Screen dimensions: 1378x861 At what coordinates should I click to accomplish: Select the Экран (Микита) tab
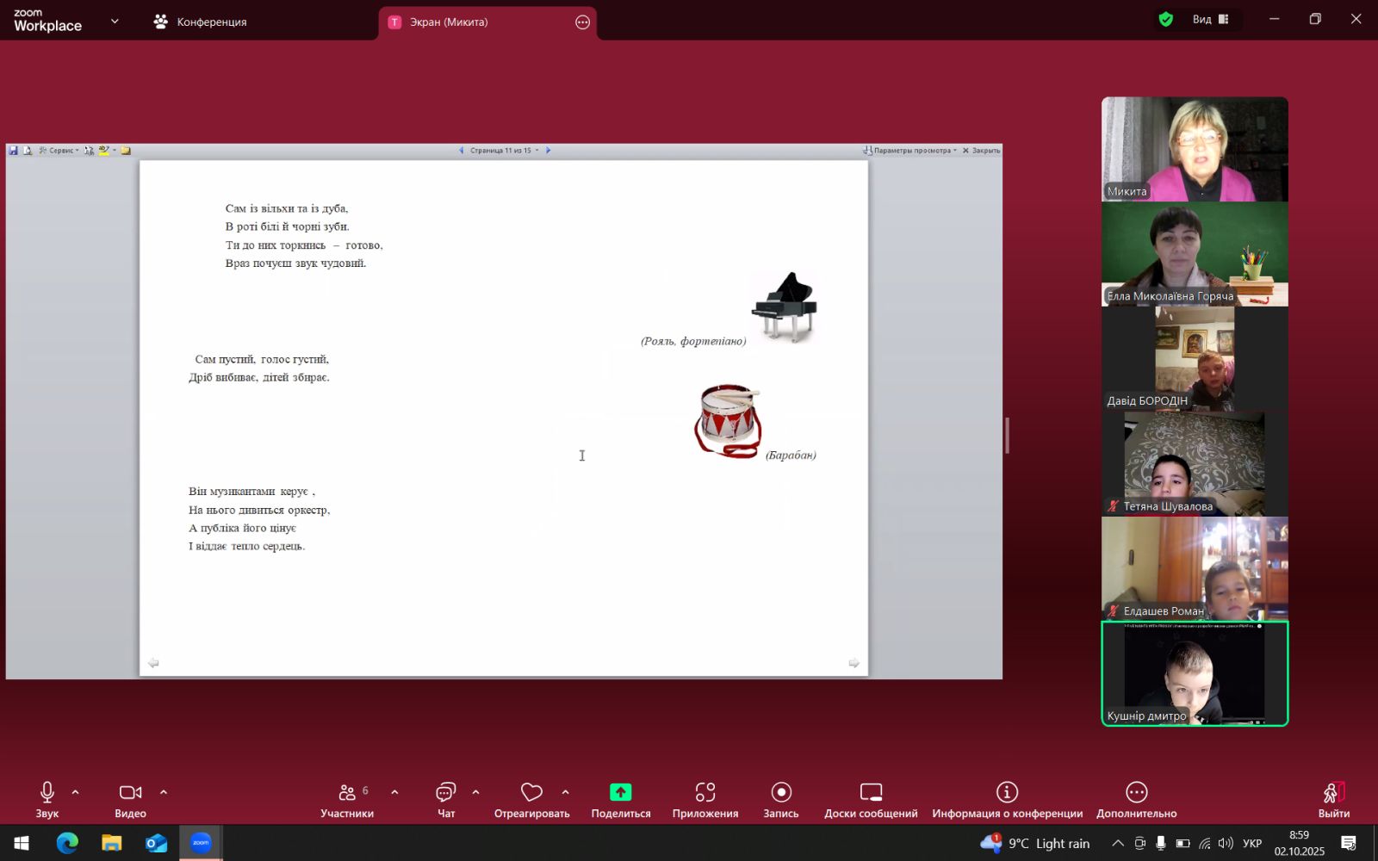click(x=448, y=22)
